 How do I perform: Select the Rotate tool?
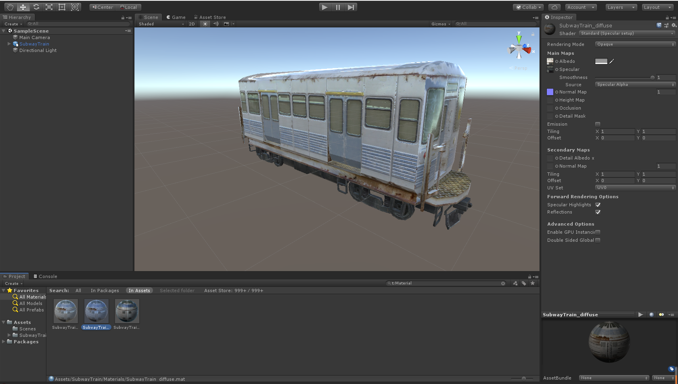[36, 7]
